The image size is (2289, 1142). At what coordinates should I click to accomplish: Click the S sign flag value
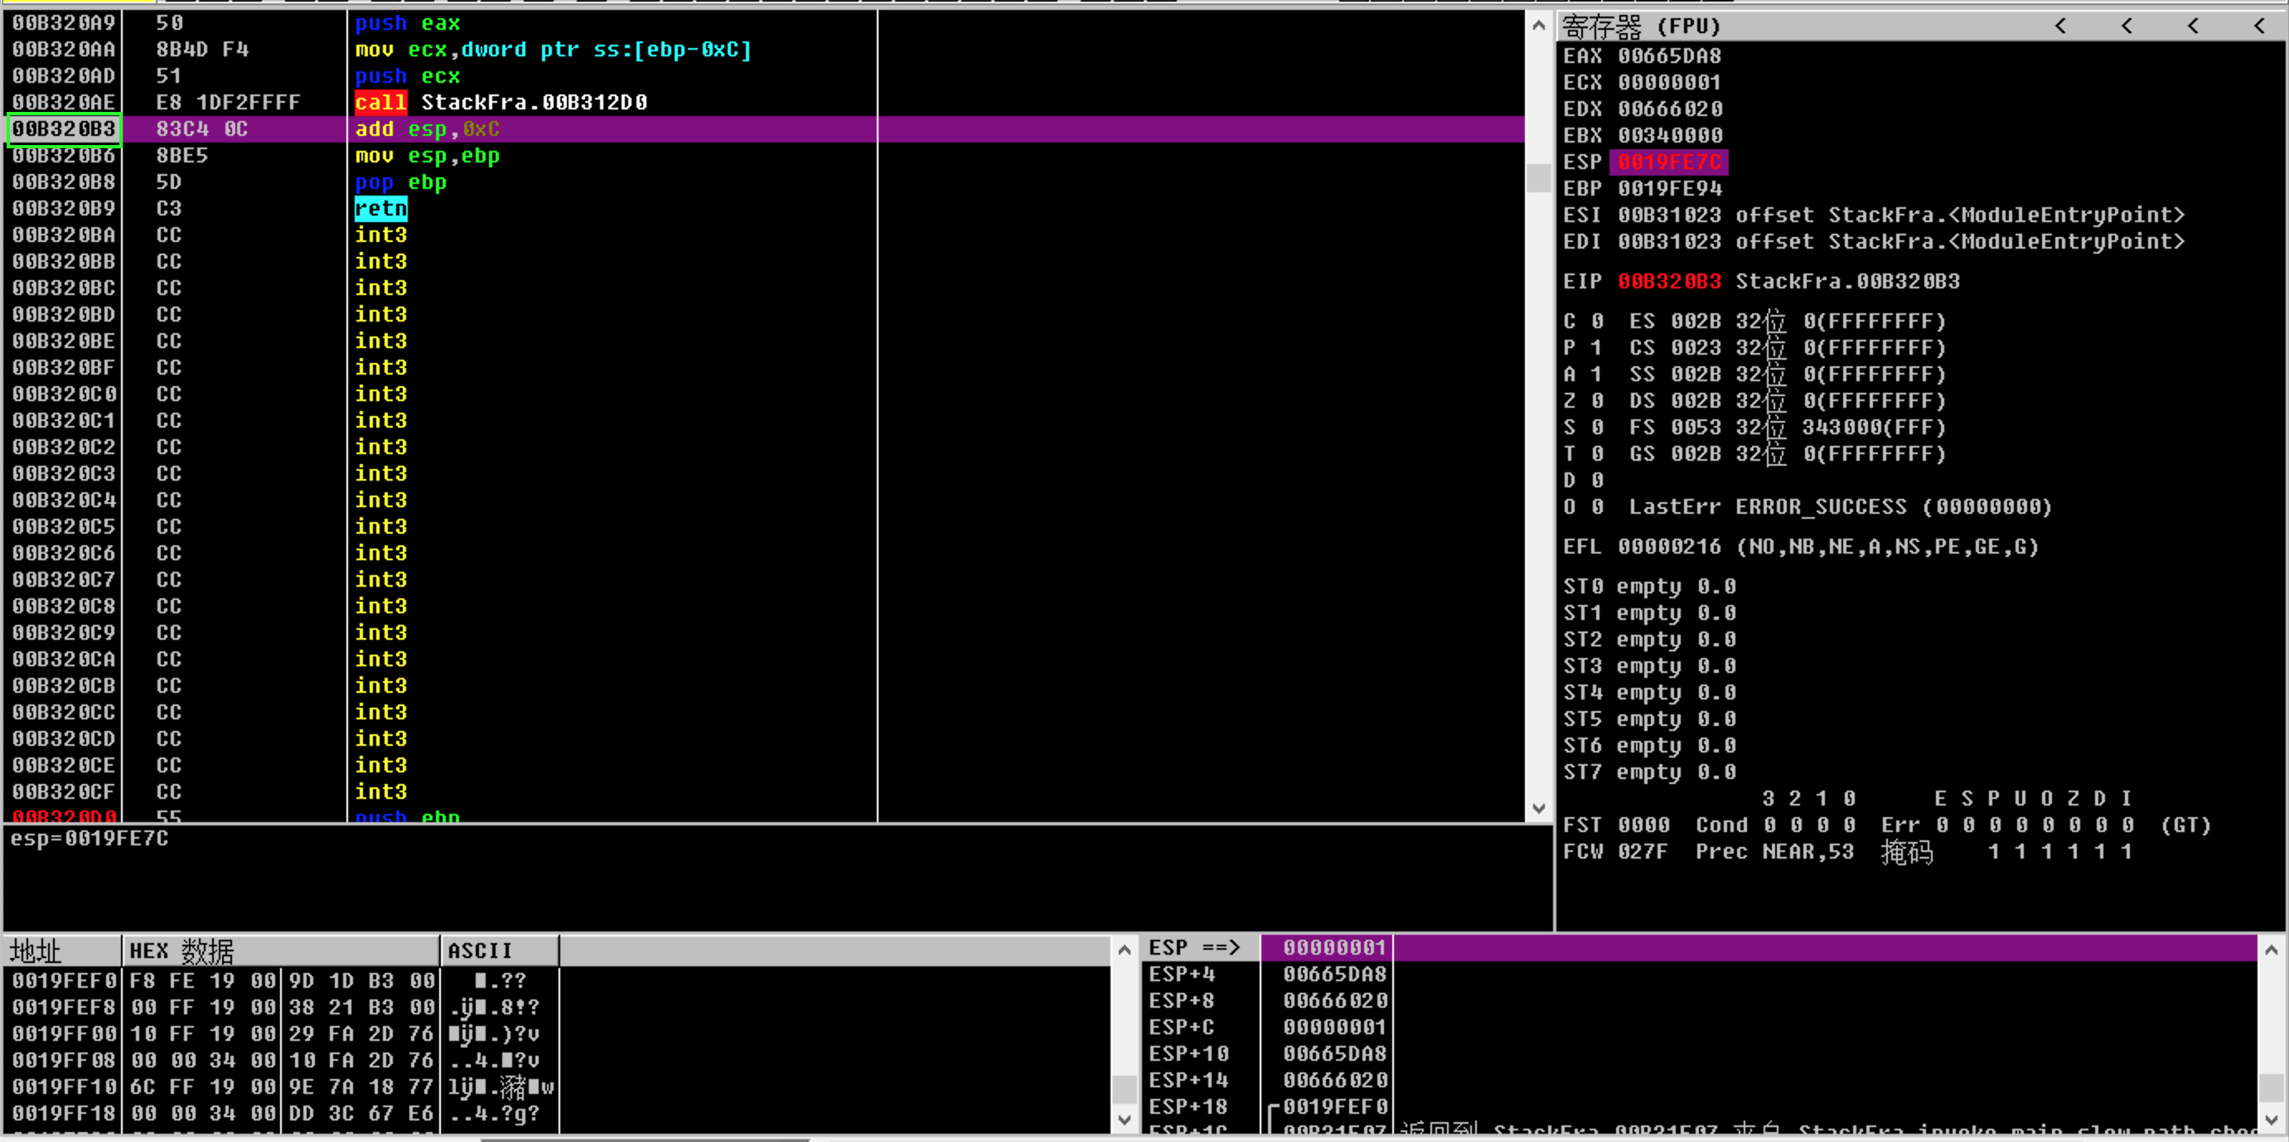[1598, 428]
